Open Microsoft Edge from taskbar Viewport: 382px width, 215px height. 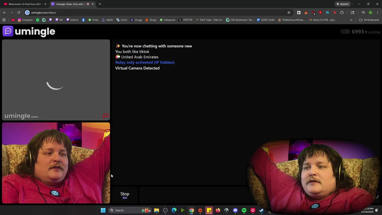pos(174,210)
